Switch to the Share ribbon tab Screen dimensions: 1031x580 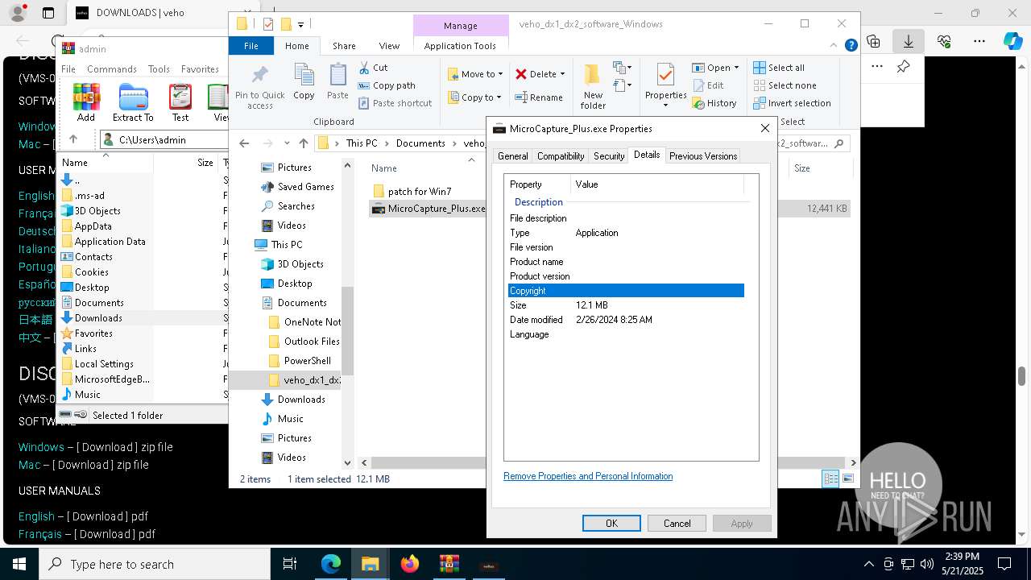[x=344, y=46]
